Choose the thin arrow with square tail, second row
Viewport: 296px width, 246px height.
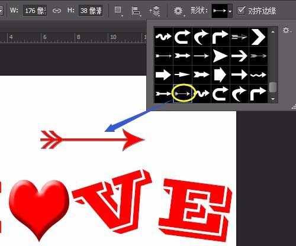point(163,56)
